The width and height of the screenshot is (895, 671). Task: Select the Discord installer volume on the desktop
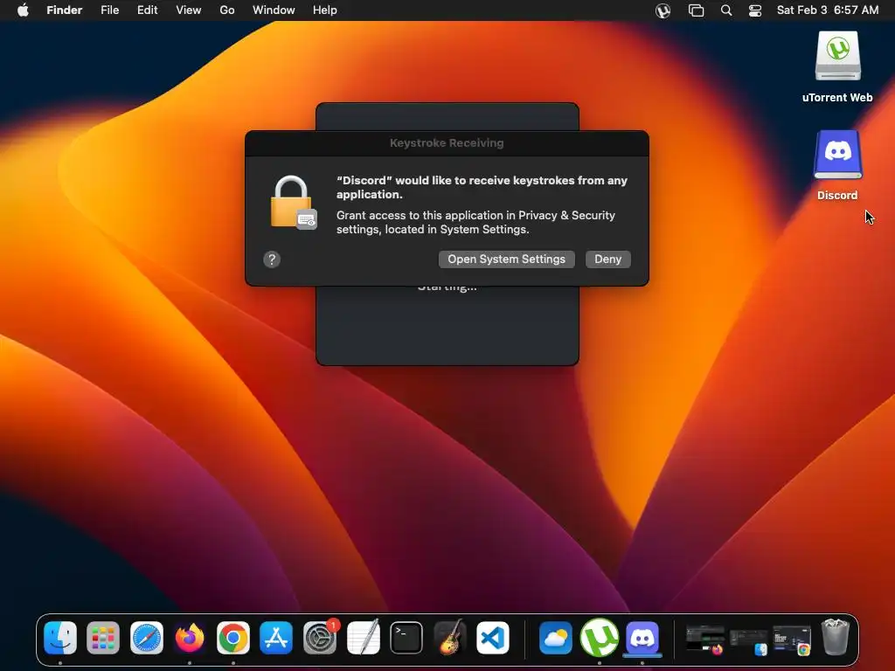pos(837,165)
